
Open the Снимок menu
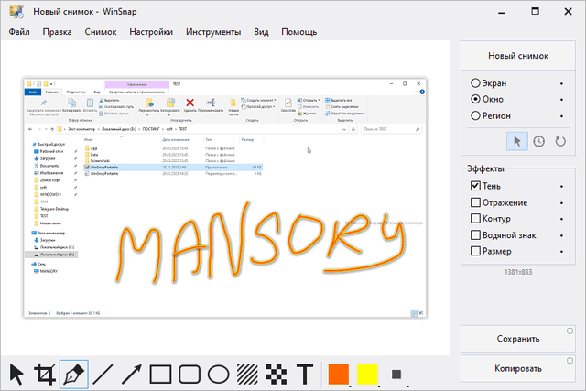(x=100, y=31)
